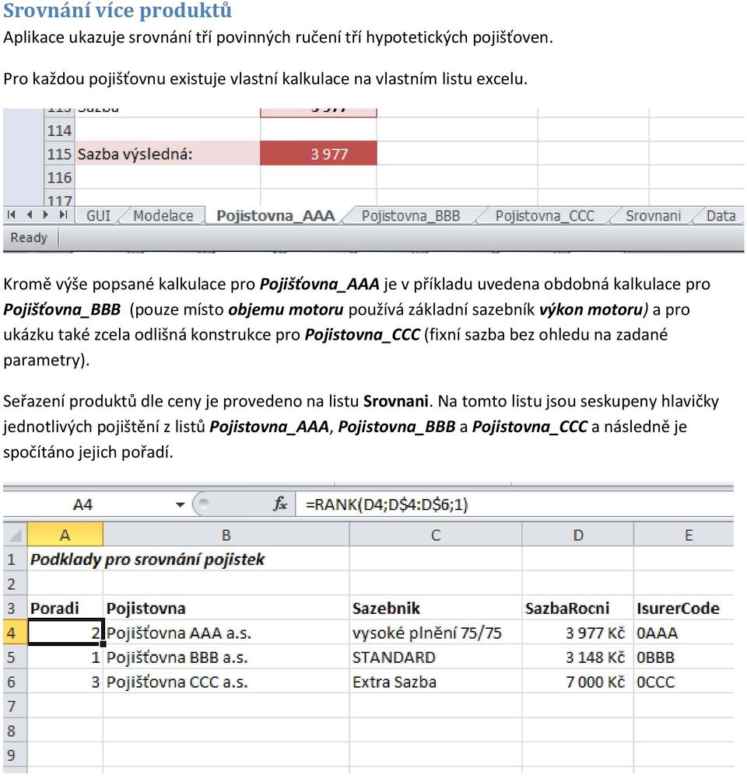Click the fx insert function icon

click(279, 504)
